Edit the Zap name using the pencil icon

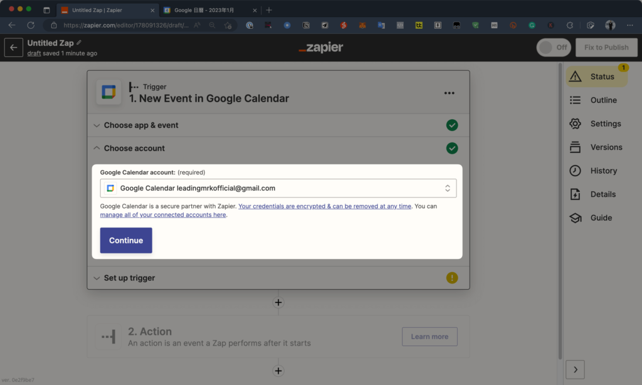click(x=79, y=43)
